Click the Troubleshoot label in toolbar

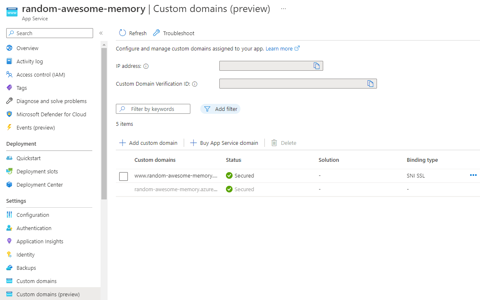tap(179, 33)
